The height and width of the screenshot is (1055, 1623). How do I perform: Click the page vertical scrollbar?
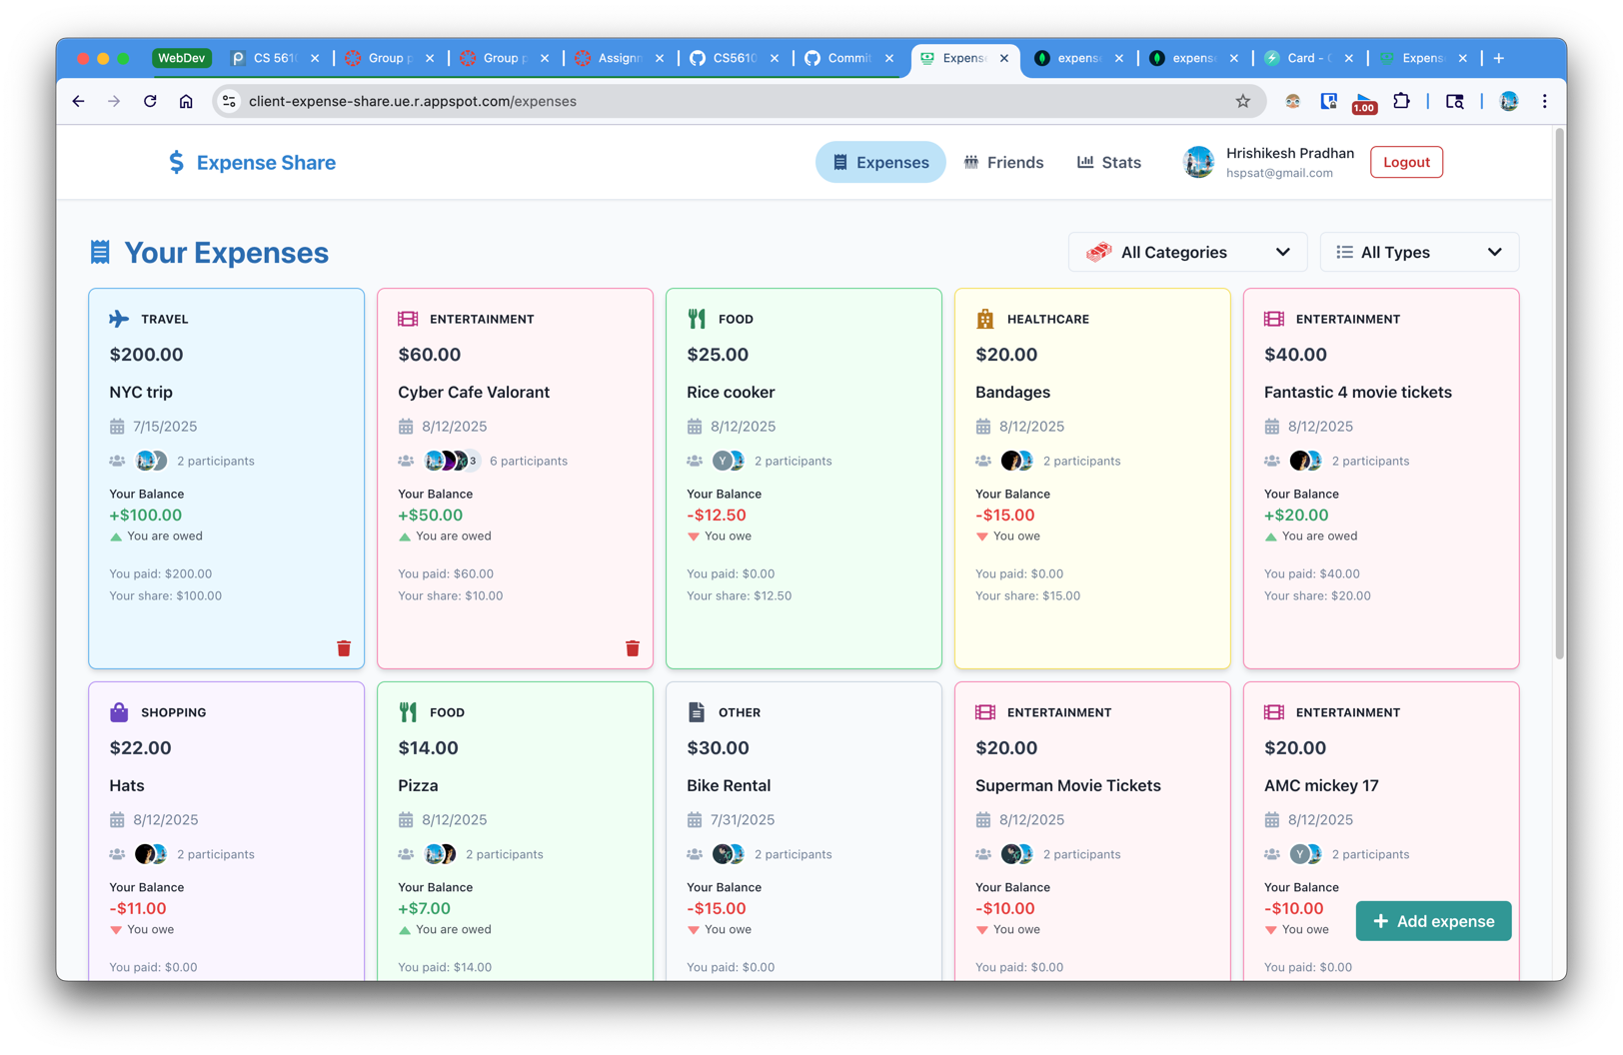[1559, 400]
